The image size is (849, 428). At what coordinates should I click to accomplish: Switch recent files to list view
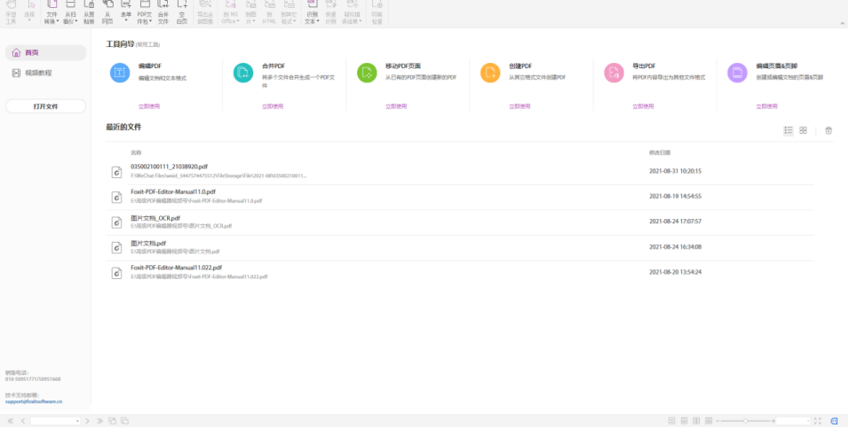pos(788,130)
